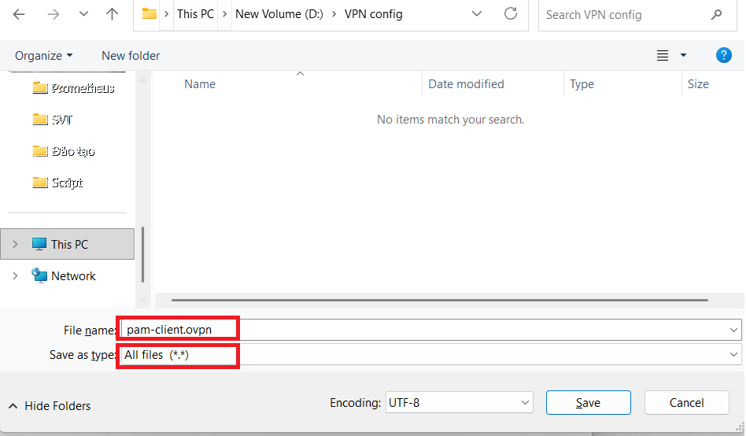The image size is (746, 436).
Task: Cancel the save dialog
Action: 686,403
